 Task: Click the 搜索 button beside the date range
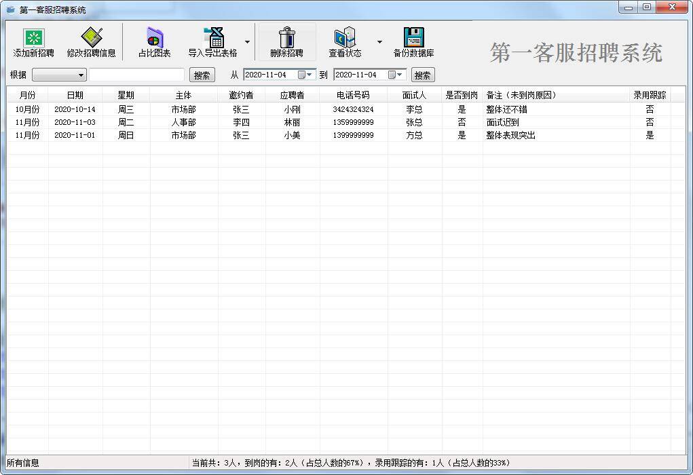tap(422, 75)
